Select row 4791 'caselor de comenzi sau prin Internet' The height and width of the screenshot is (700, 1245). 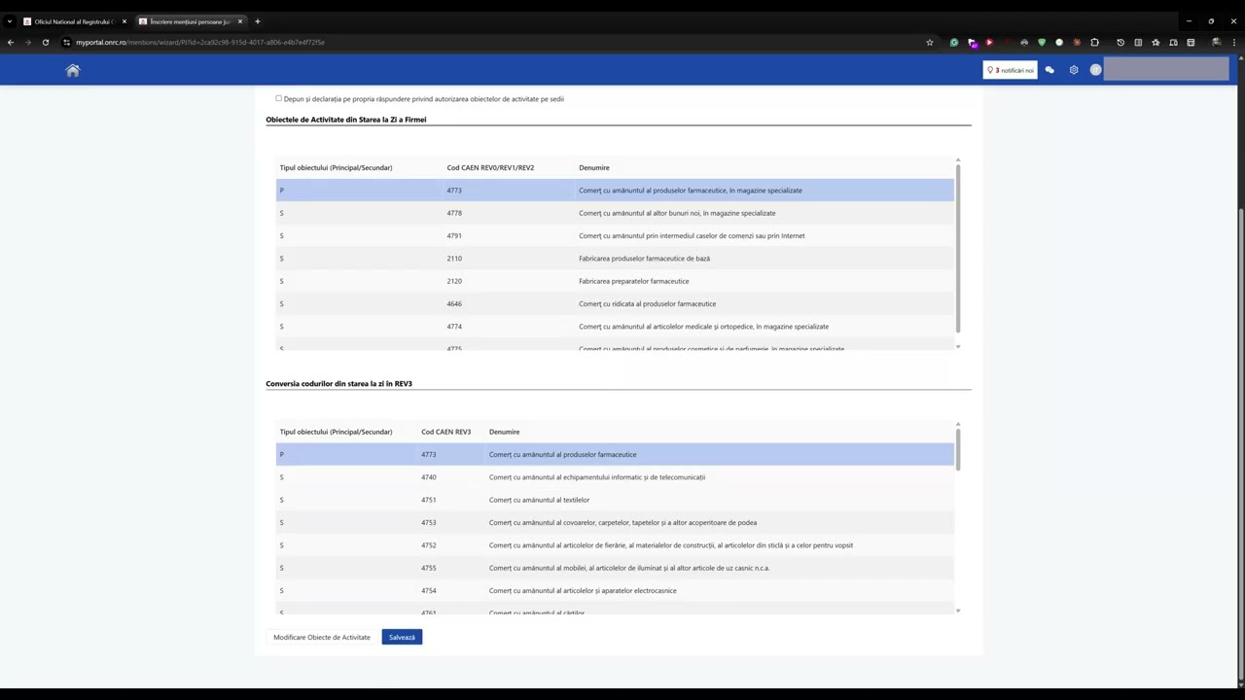click(615, 235)
